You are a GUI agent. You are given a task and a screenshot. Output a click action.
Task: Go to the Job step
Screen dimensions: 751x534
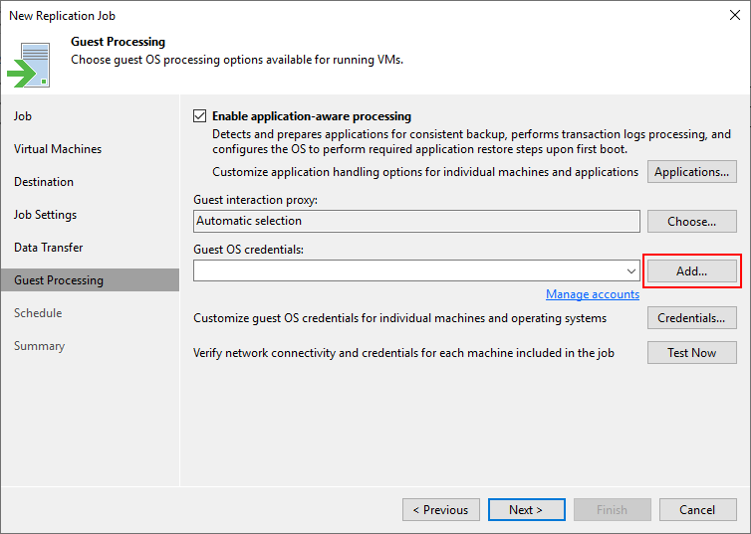pyautogui.click(x=23, y=116)
